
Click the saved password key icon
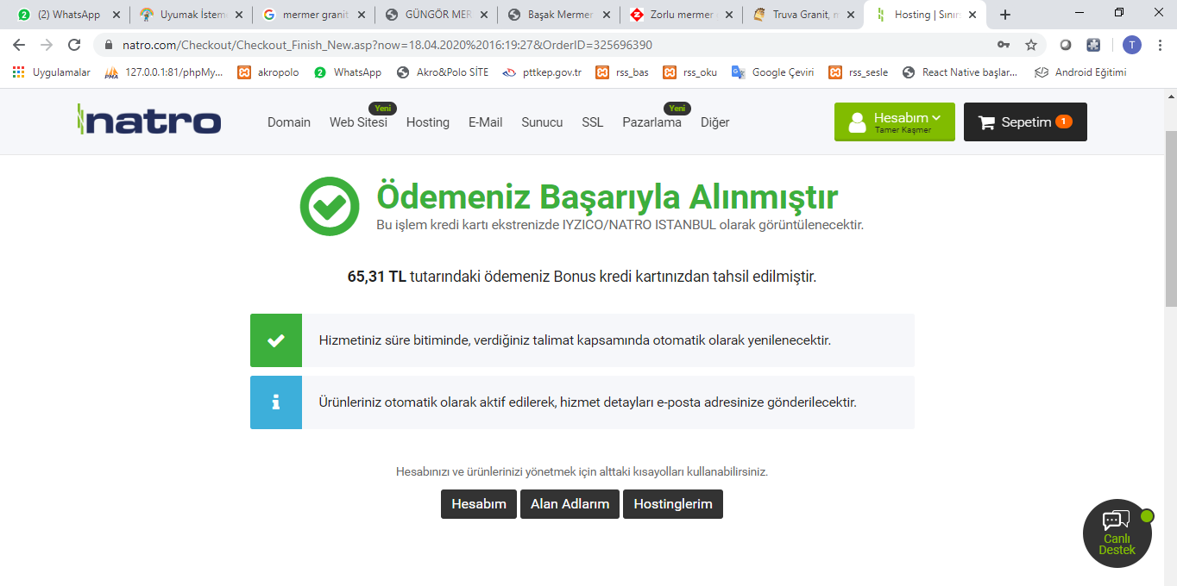click(1004, 45)
